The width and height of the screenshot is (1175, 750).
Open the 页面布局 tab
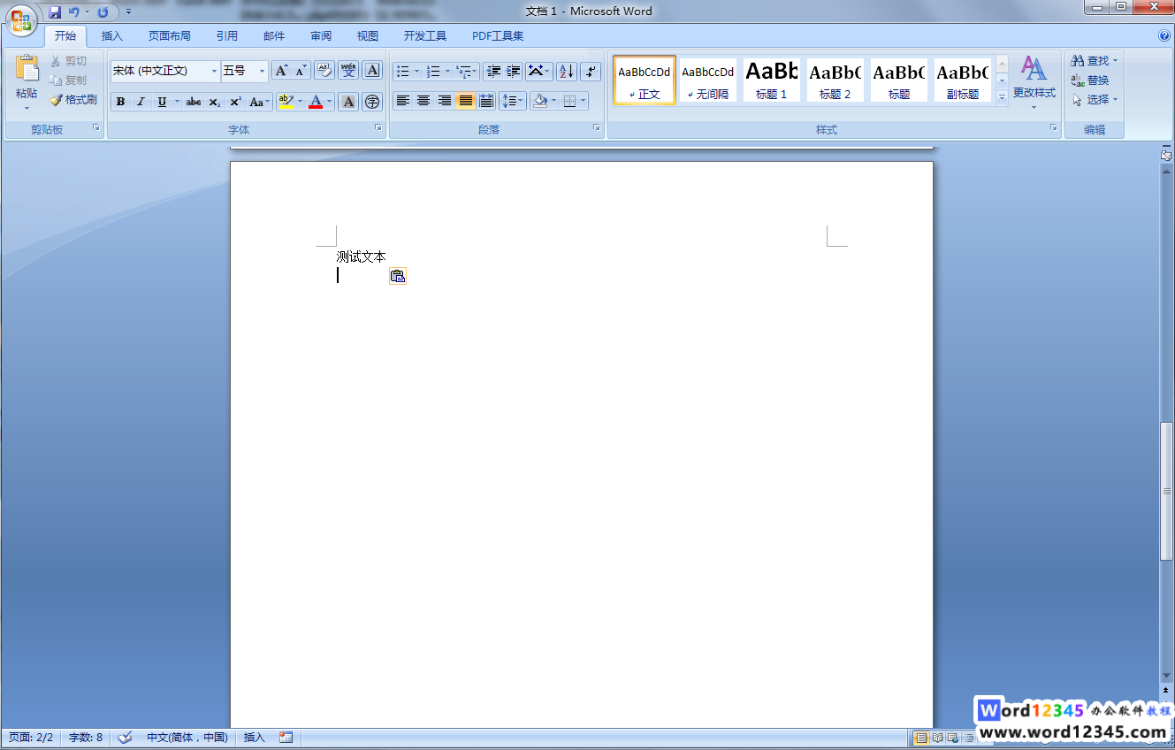click(169, 36)
